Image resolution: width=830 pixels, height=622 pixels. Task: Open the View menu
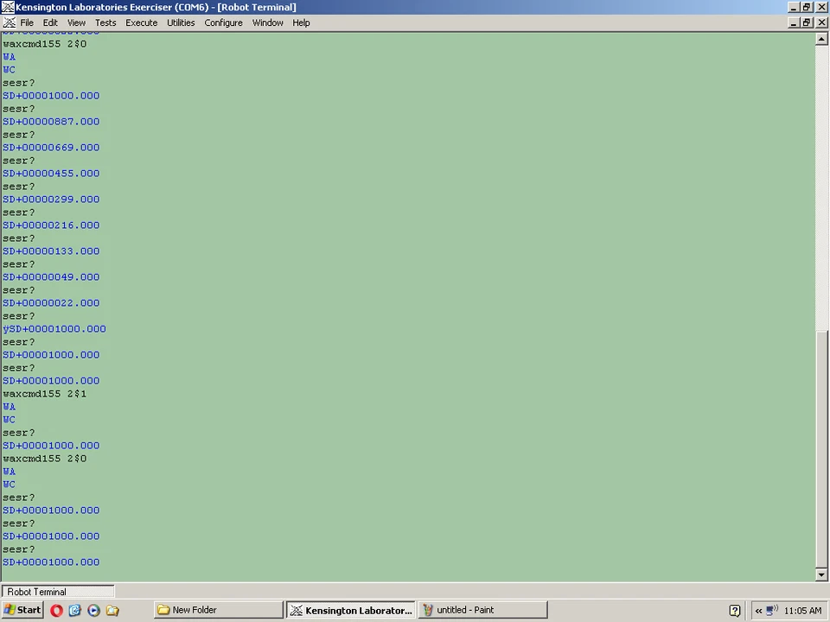(76, 22)
